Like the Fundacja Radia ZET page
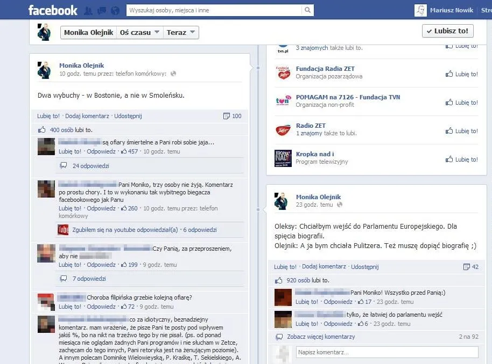The image size is (492, 364). pyautogui.click(x=461, y=74)
